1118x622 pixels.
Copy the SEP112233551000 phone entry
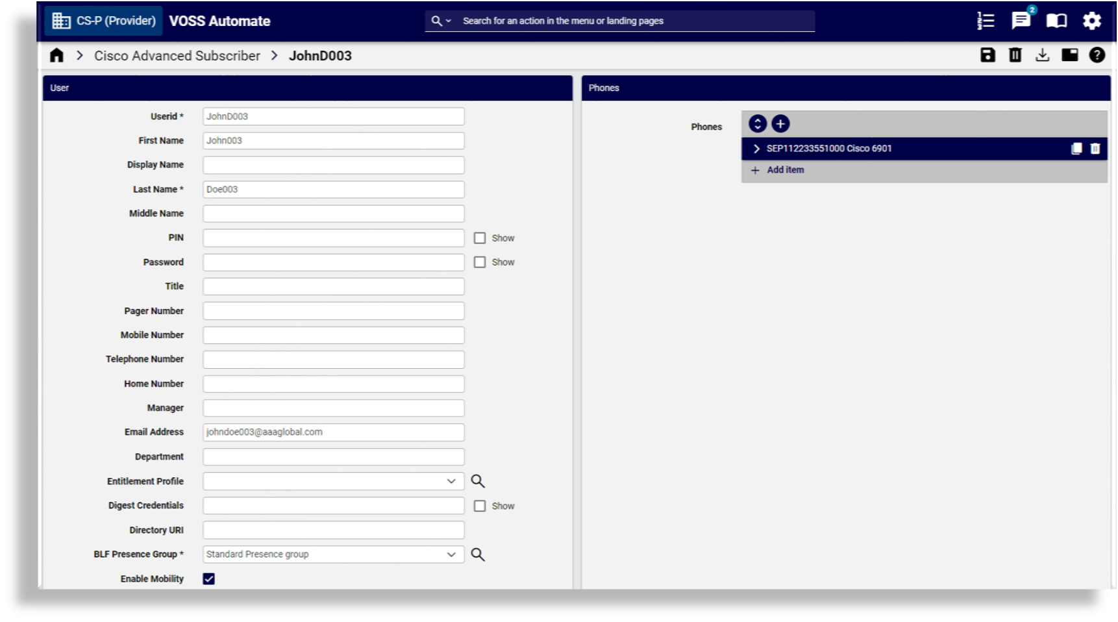click(1075, 148)
